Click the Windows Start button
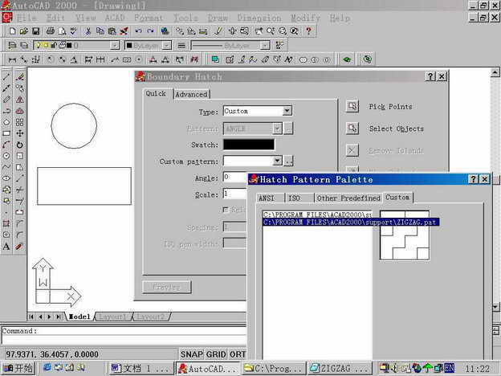The image size is (501, 376). point(18,369)
